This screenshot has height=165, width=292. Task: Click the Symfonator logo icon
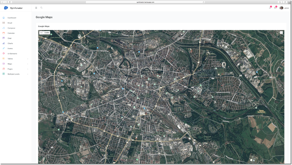click(6, 8)
